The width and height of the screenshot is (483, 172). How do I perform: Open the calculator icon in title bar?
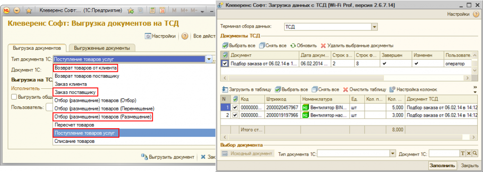click(152, 10)
